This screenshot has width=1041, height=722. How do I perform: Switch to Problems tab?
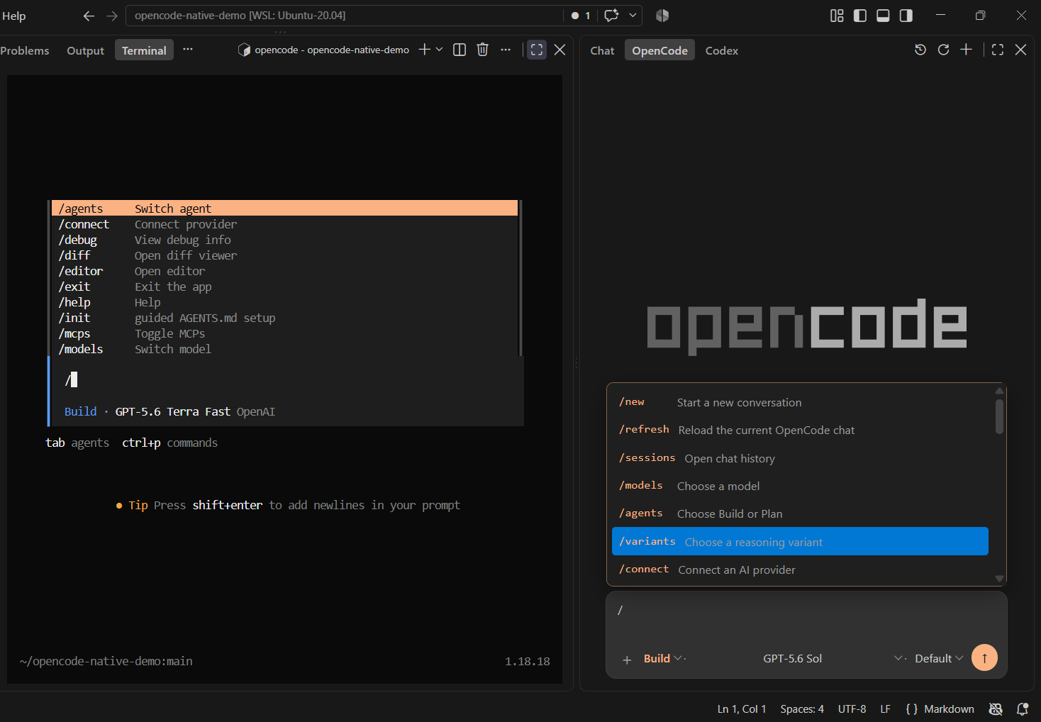[25, 50]
